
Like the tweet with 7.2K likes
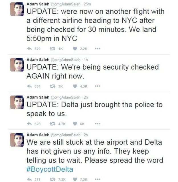pos(75,179)
